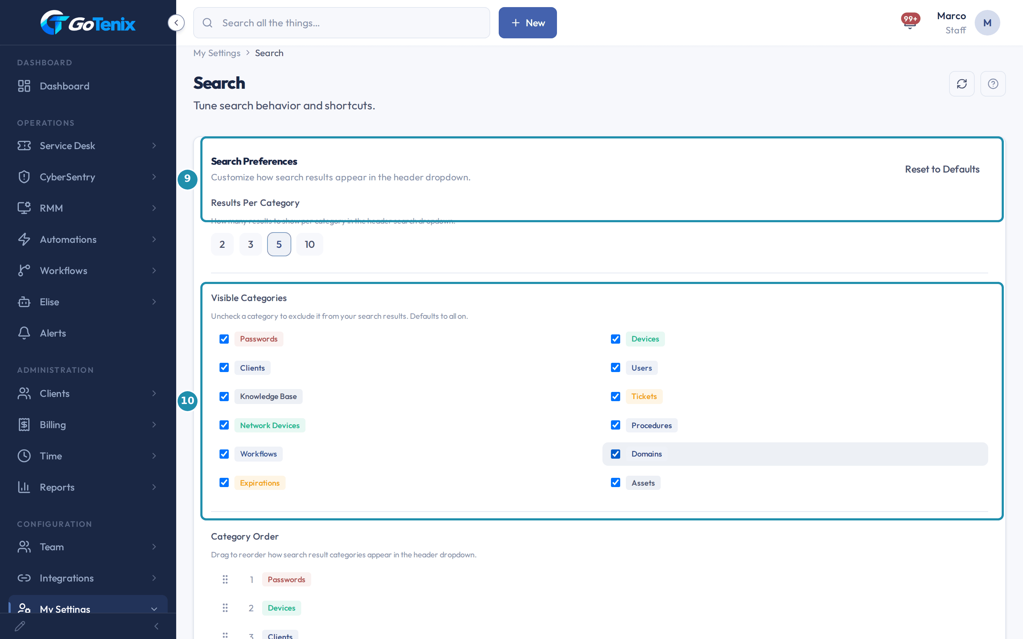The height and width of the screenshot is (639, 1023).
Task: Open the Time menu item
Action: tap(88, 455)
